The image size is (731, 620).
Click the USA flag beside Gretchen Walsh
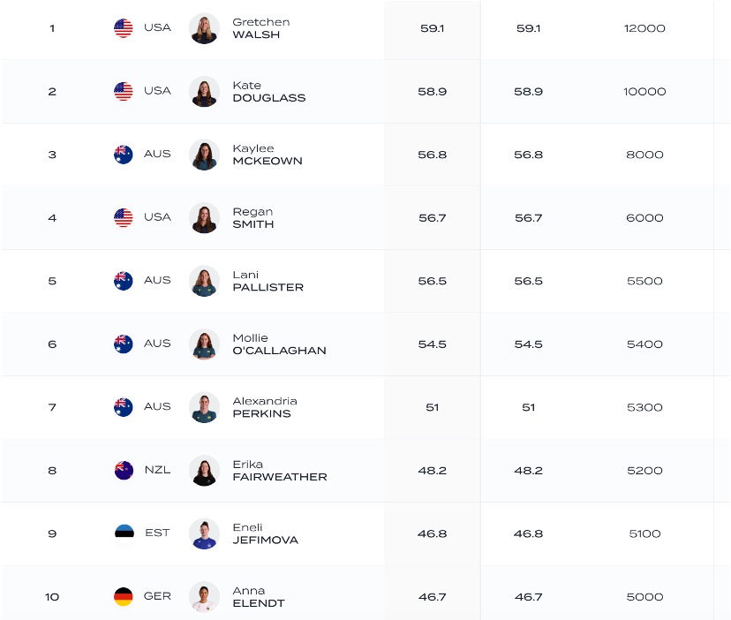(x=124, y=28)
